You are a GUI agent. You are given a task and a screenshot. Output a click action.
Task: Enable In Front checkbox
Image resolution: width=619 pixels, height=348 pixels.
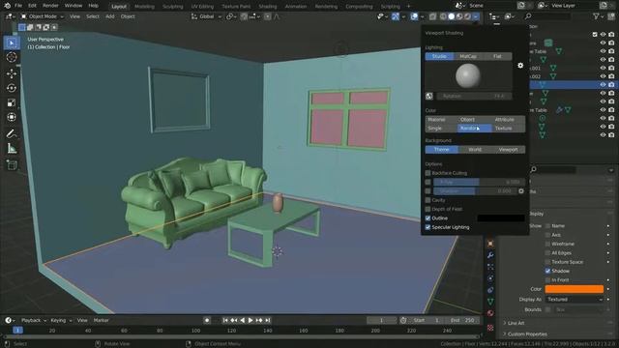(x=548, y=279)
